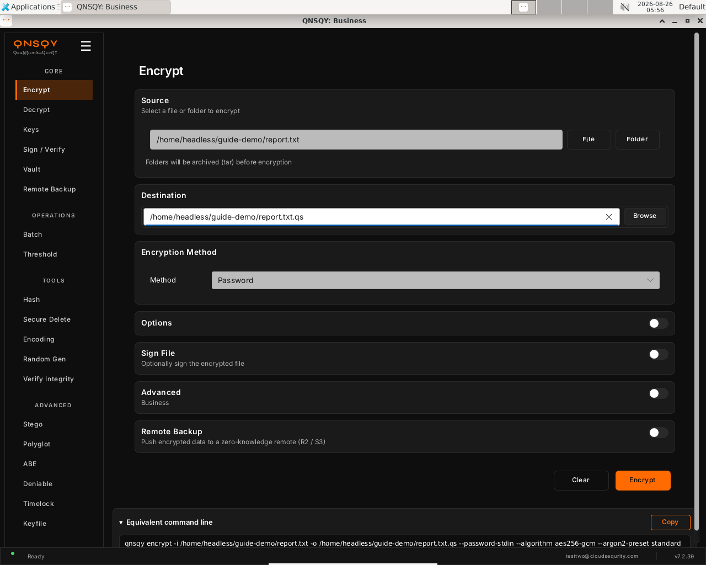Open the Stego page
Viewport: 706px width, 565px height.
54,424
